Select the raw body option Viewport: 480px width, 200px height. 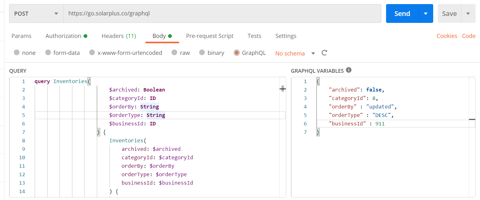point(175,53)
